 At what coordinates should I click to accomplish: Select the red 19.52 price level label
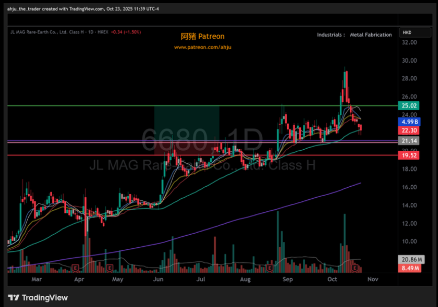pos(409,155)
